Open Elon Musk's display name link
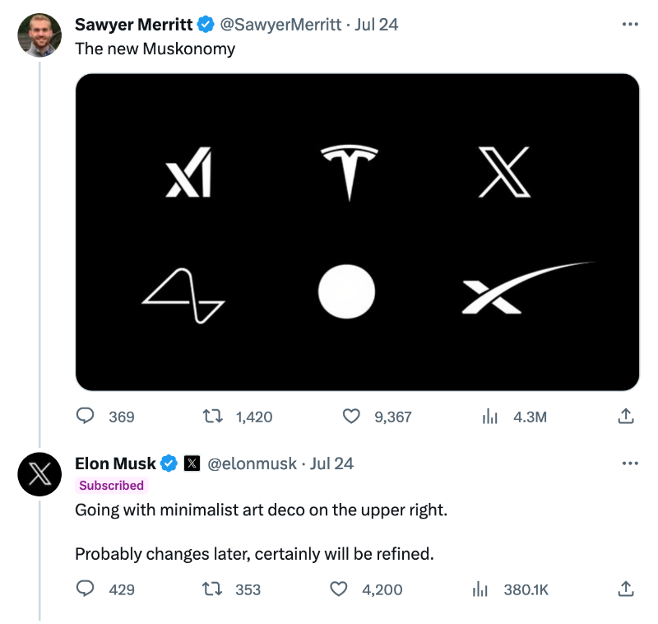The height and width of the screenshot is (624, 658). pyautogui.click(x=115, y=463)
